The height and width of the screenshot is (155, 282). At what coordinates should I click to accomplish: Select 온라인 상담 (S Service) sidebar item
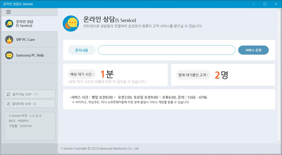click(30, 24)
